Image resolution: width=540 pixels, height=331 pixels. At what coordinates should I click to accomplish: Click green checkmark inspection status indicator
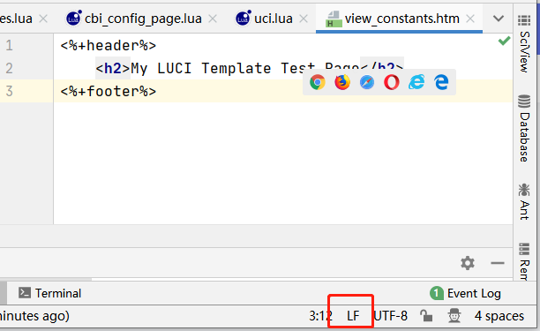(x=504, y=41)
